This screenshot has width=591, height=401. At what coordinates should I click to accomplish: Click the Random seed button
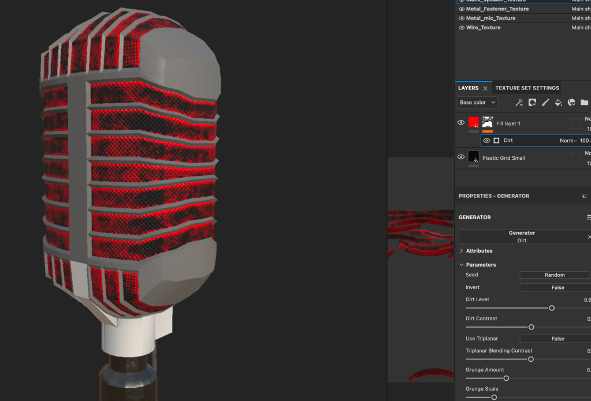click(554, 275)
